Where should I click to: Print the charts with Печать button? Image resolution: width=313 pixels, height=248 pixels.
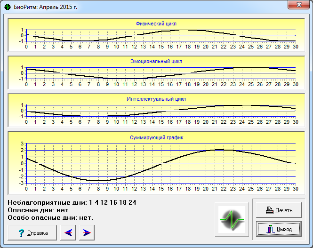(x=279, y=210)
